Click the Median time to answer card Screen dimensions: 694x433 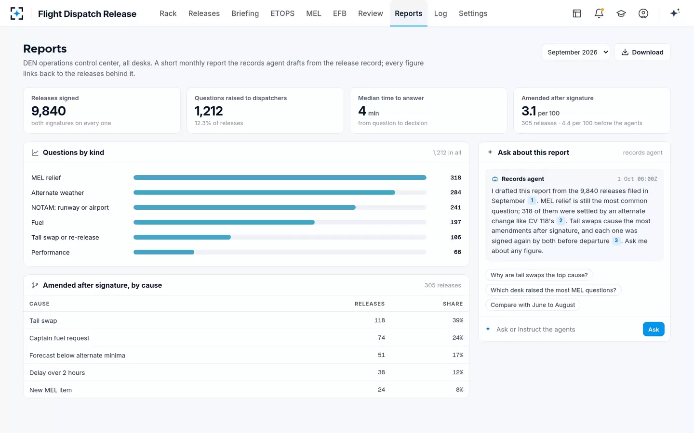click(x=428, y=110)
